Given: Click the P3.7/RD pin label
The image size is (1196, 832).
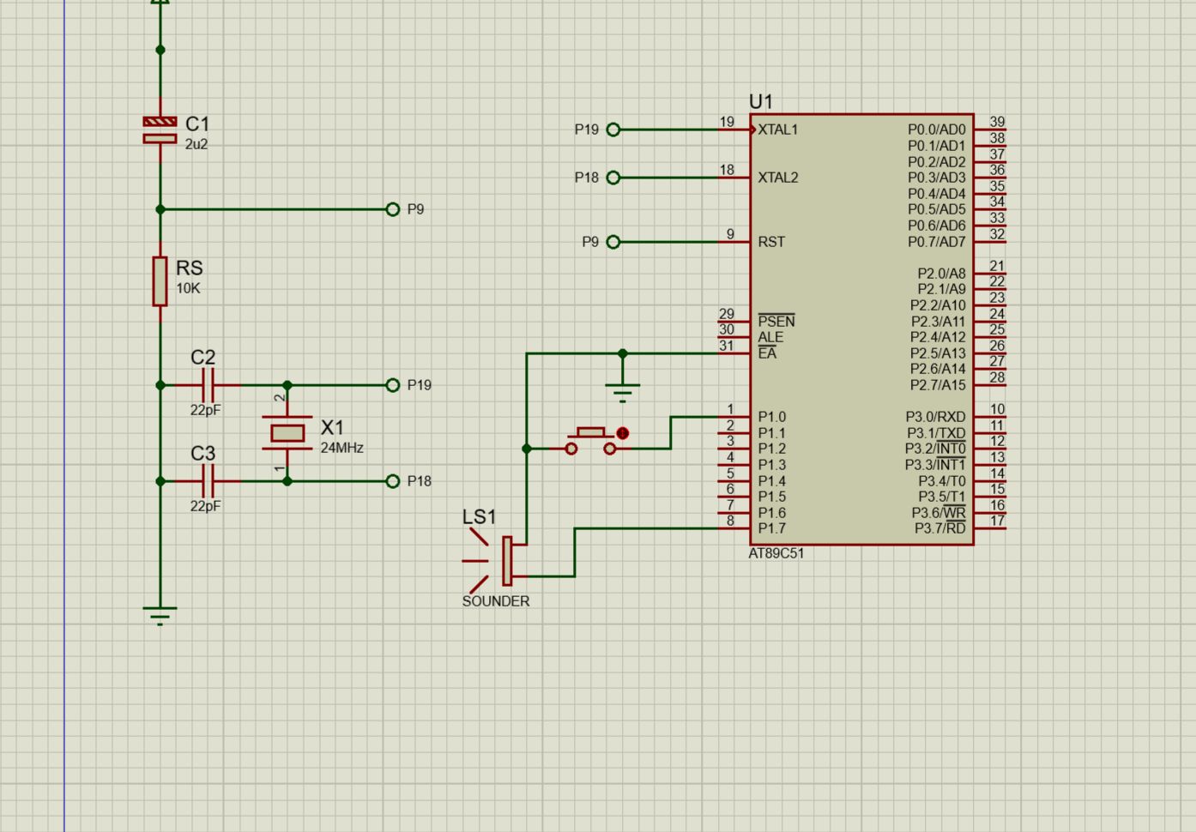Looking at the screenshot, I should [940, 528].
